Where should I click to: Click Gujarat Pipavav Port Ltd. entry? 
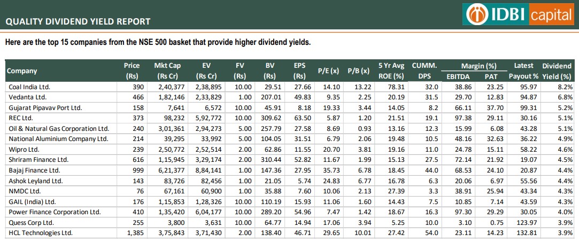(44, 107)
